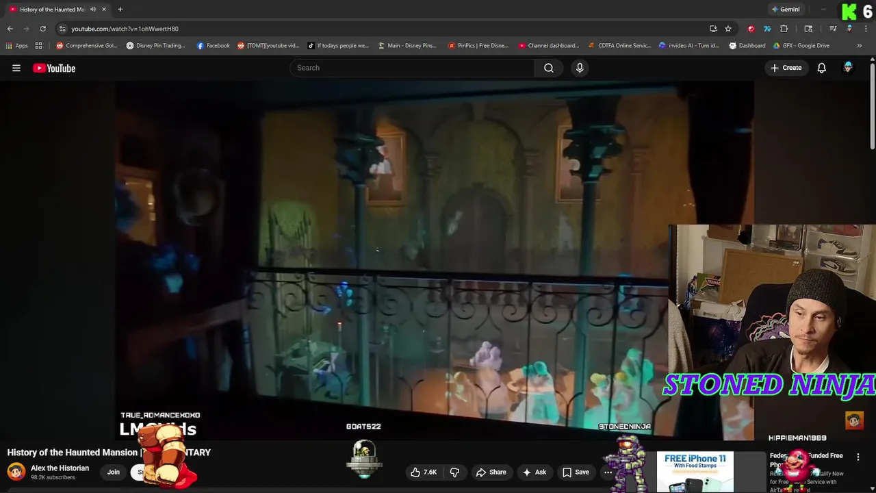Open Apps bookmark shortcut

point(17,46)
